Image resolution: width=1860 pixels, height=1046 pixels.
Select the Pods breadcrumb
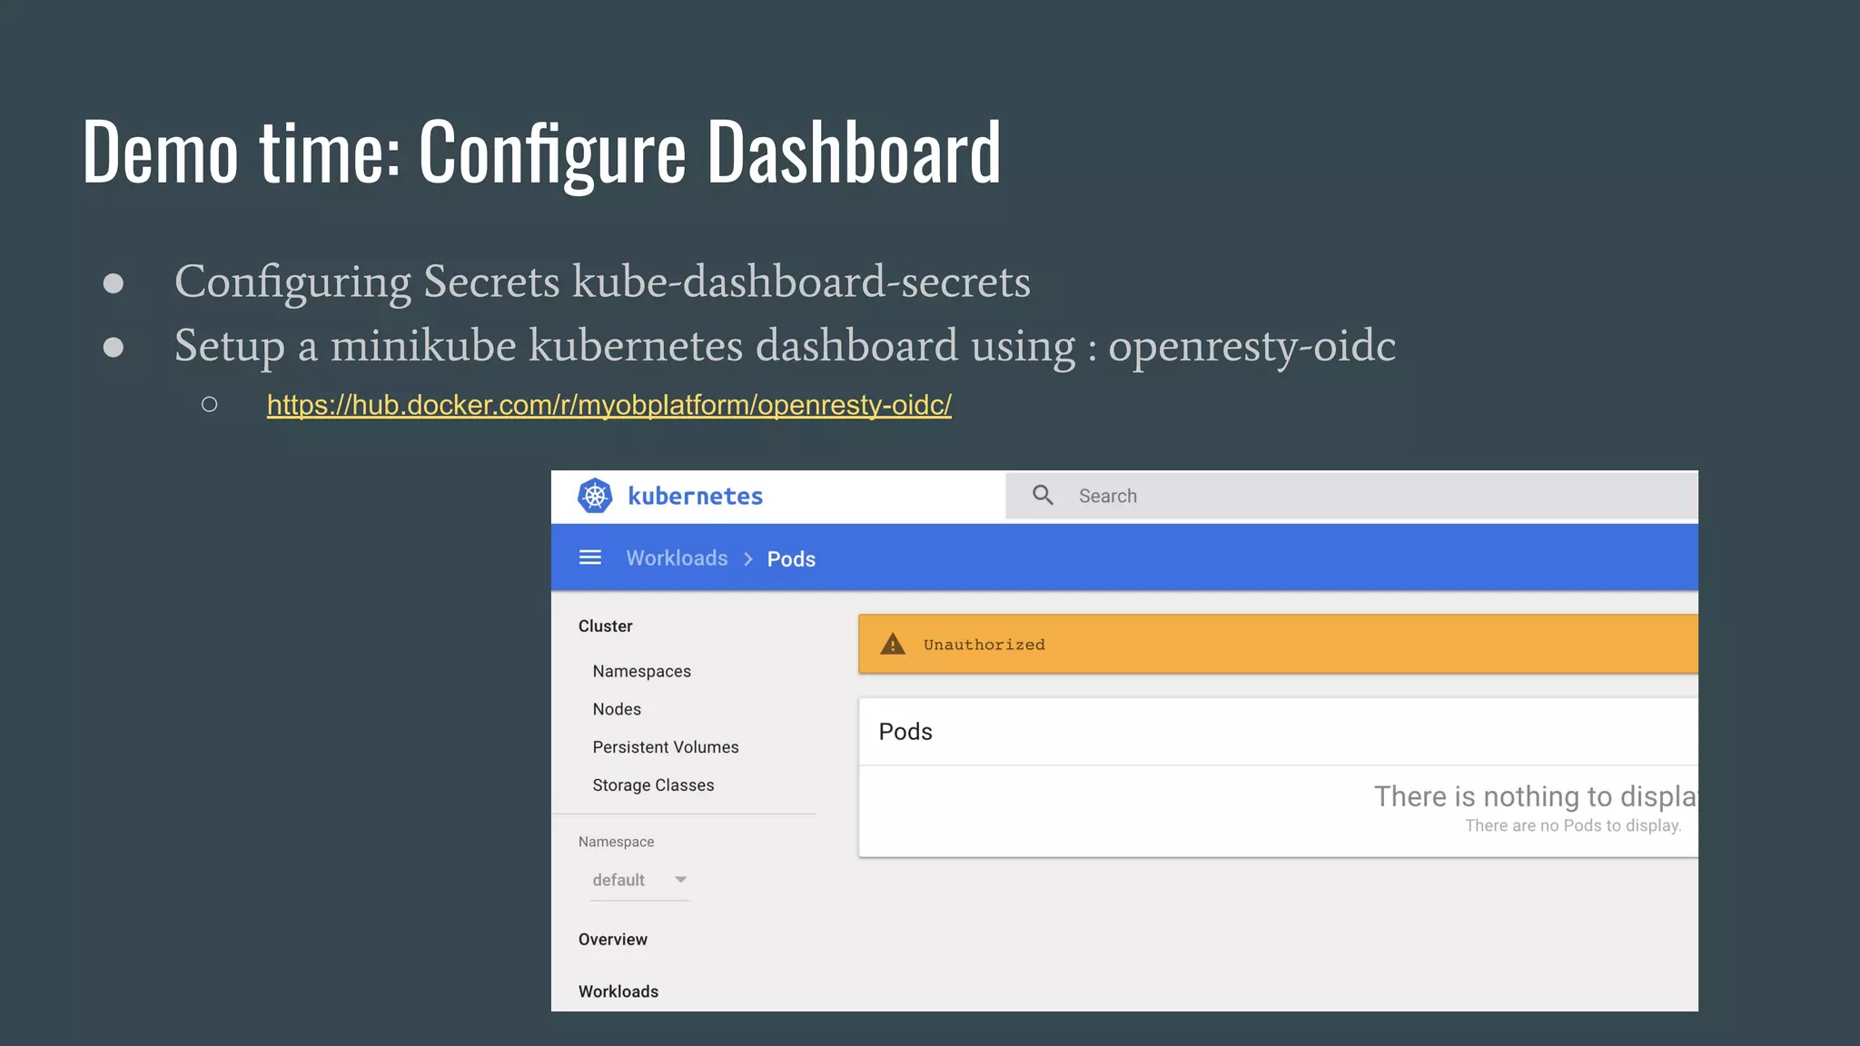click(791, 559)
